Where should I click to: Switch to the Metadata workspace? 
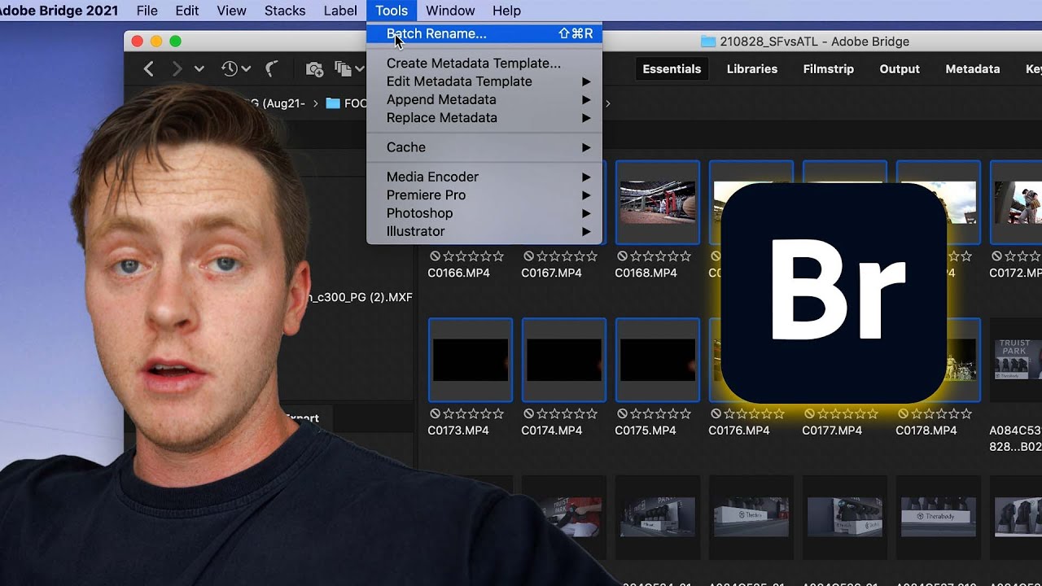click(x=973, y=69)
